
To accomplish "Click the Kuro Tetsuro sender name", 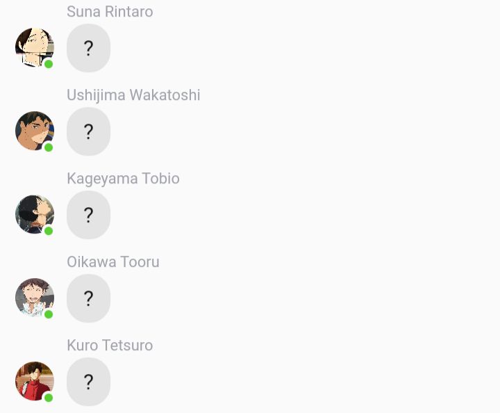I will coord(110,345).
